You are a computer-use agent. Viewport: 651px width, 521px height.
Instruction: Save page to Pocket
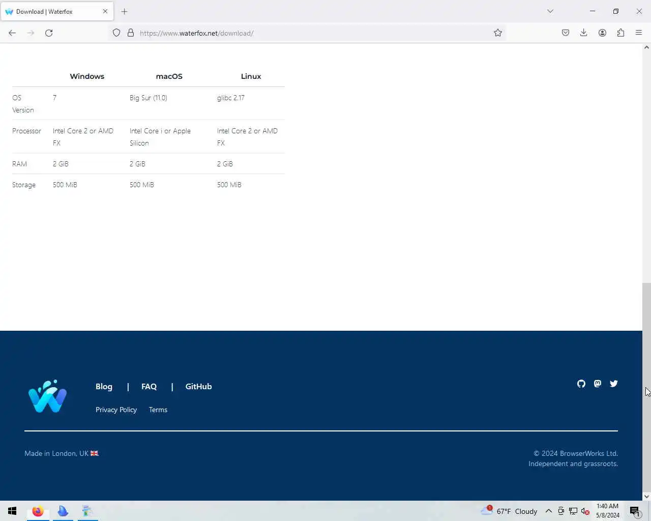click(566, 33)
